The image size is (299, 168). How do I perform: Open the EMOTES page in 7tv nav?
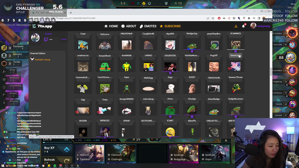148,26
